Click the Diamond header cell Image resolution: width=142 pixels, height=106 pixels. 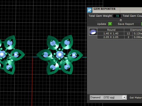click(133, 30)
